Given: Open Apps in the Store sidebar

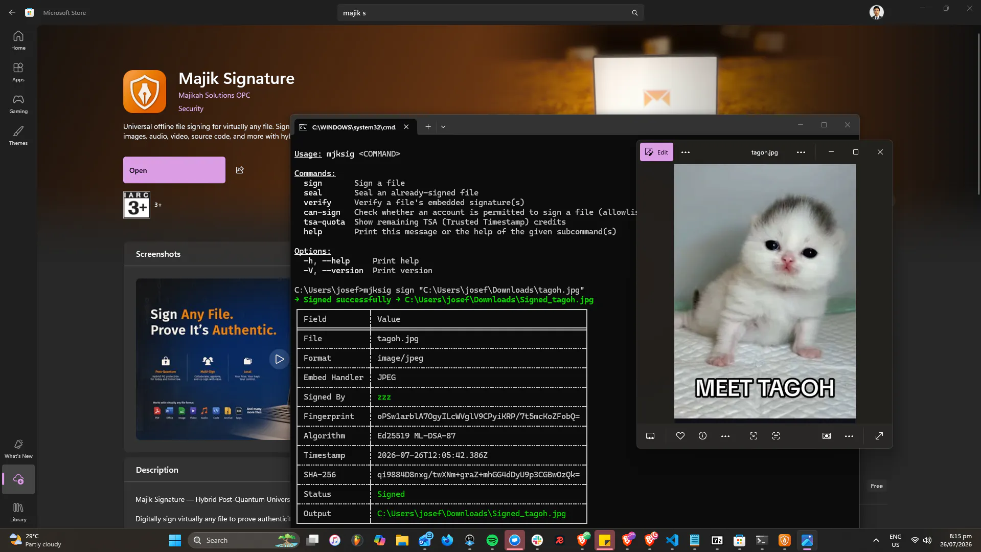Looking at the screenshot, I should click(18, 72).
